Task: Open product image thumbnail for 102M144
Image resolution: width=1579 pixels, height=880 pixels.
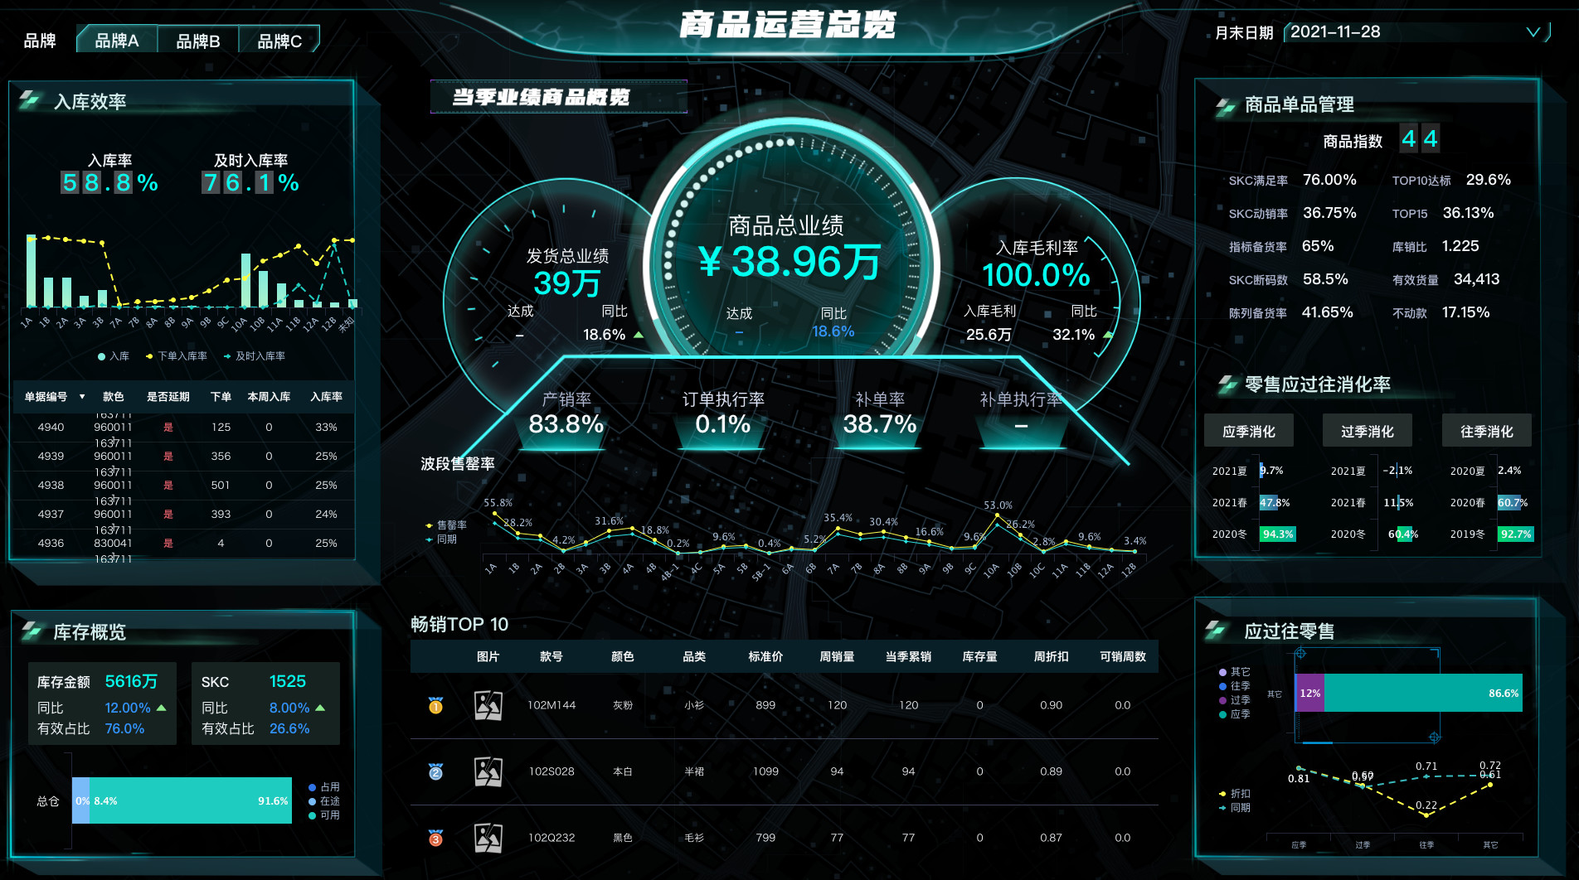Action: tap(488, 705)
